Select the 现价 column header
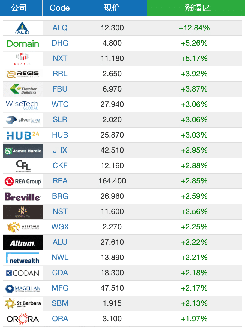The image size is (245, 327). [112, 8]
